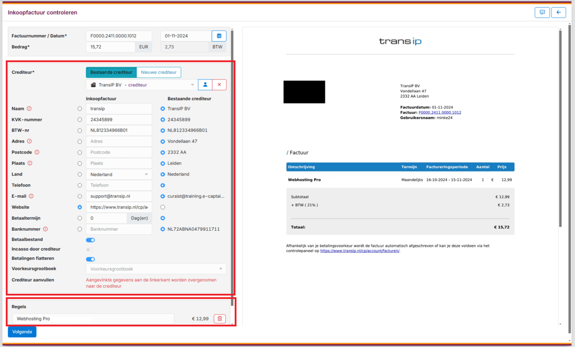575x347 pixels.
Task: Switch to the Bestaande crediteur tab
Action: click(x=111, y=73)
